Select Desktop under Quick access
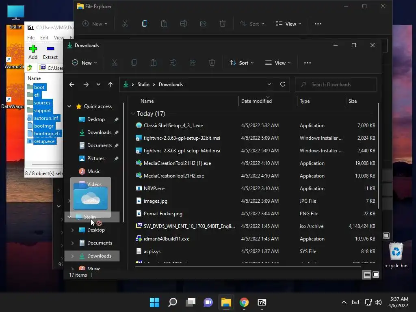This screenshot has height=312, width=416. tap(96, 119)
